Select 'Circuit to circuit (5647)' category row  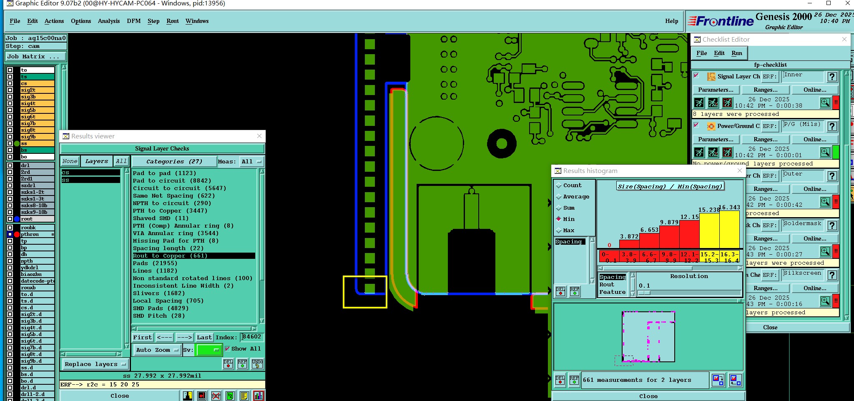click(x=180, y=188)
